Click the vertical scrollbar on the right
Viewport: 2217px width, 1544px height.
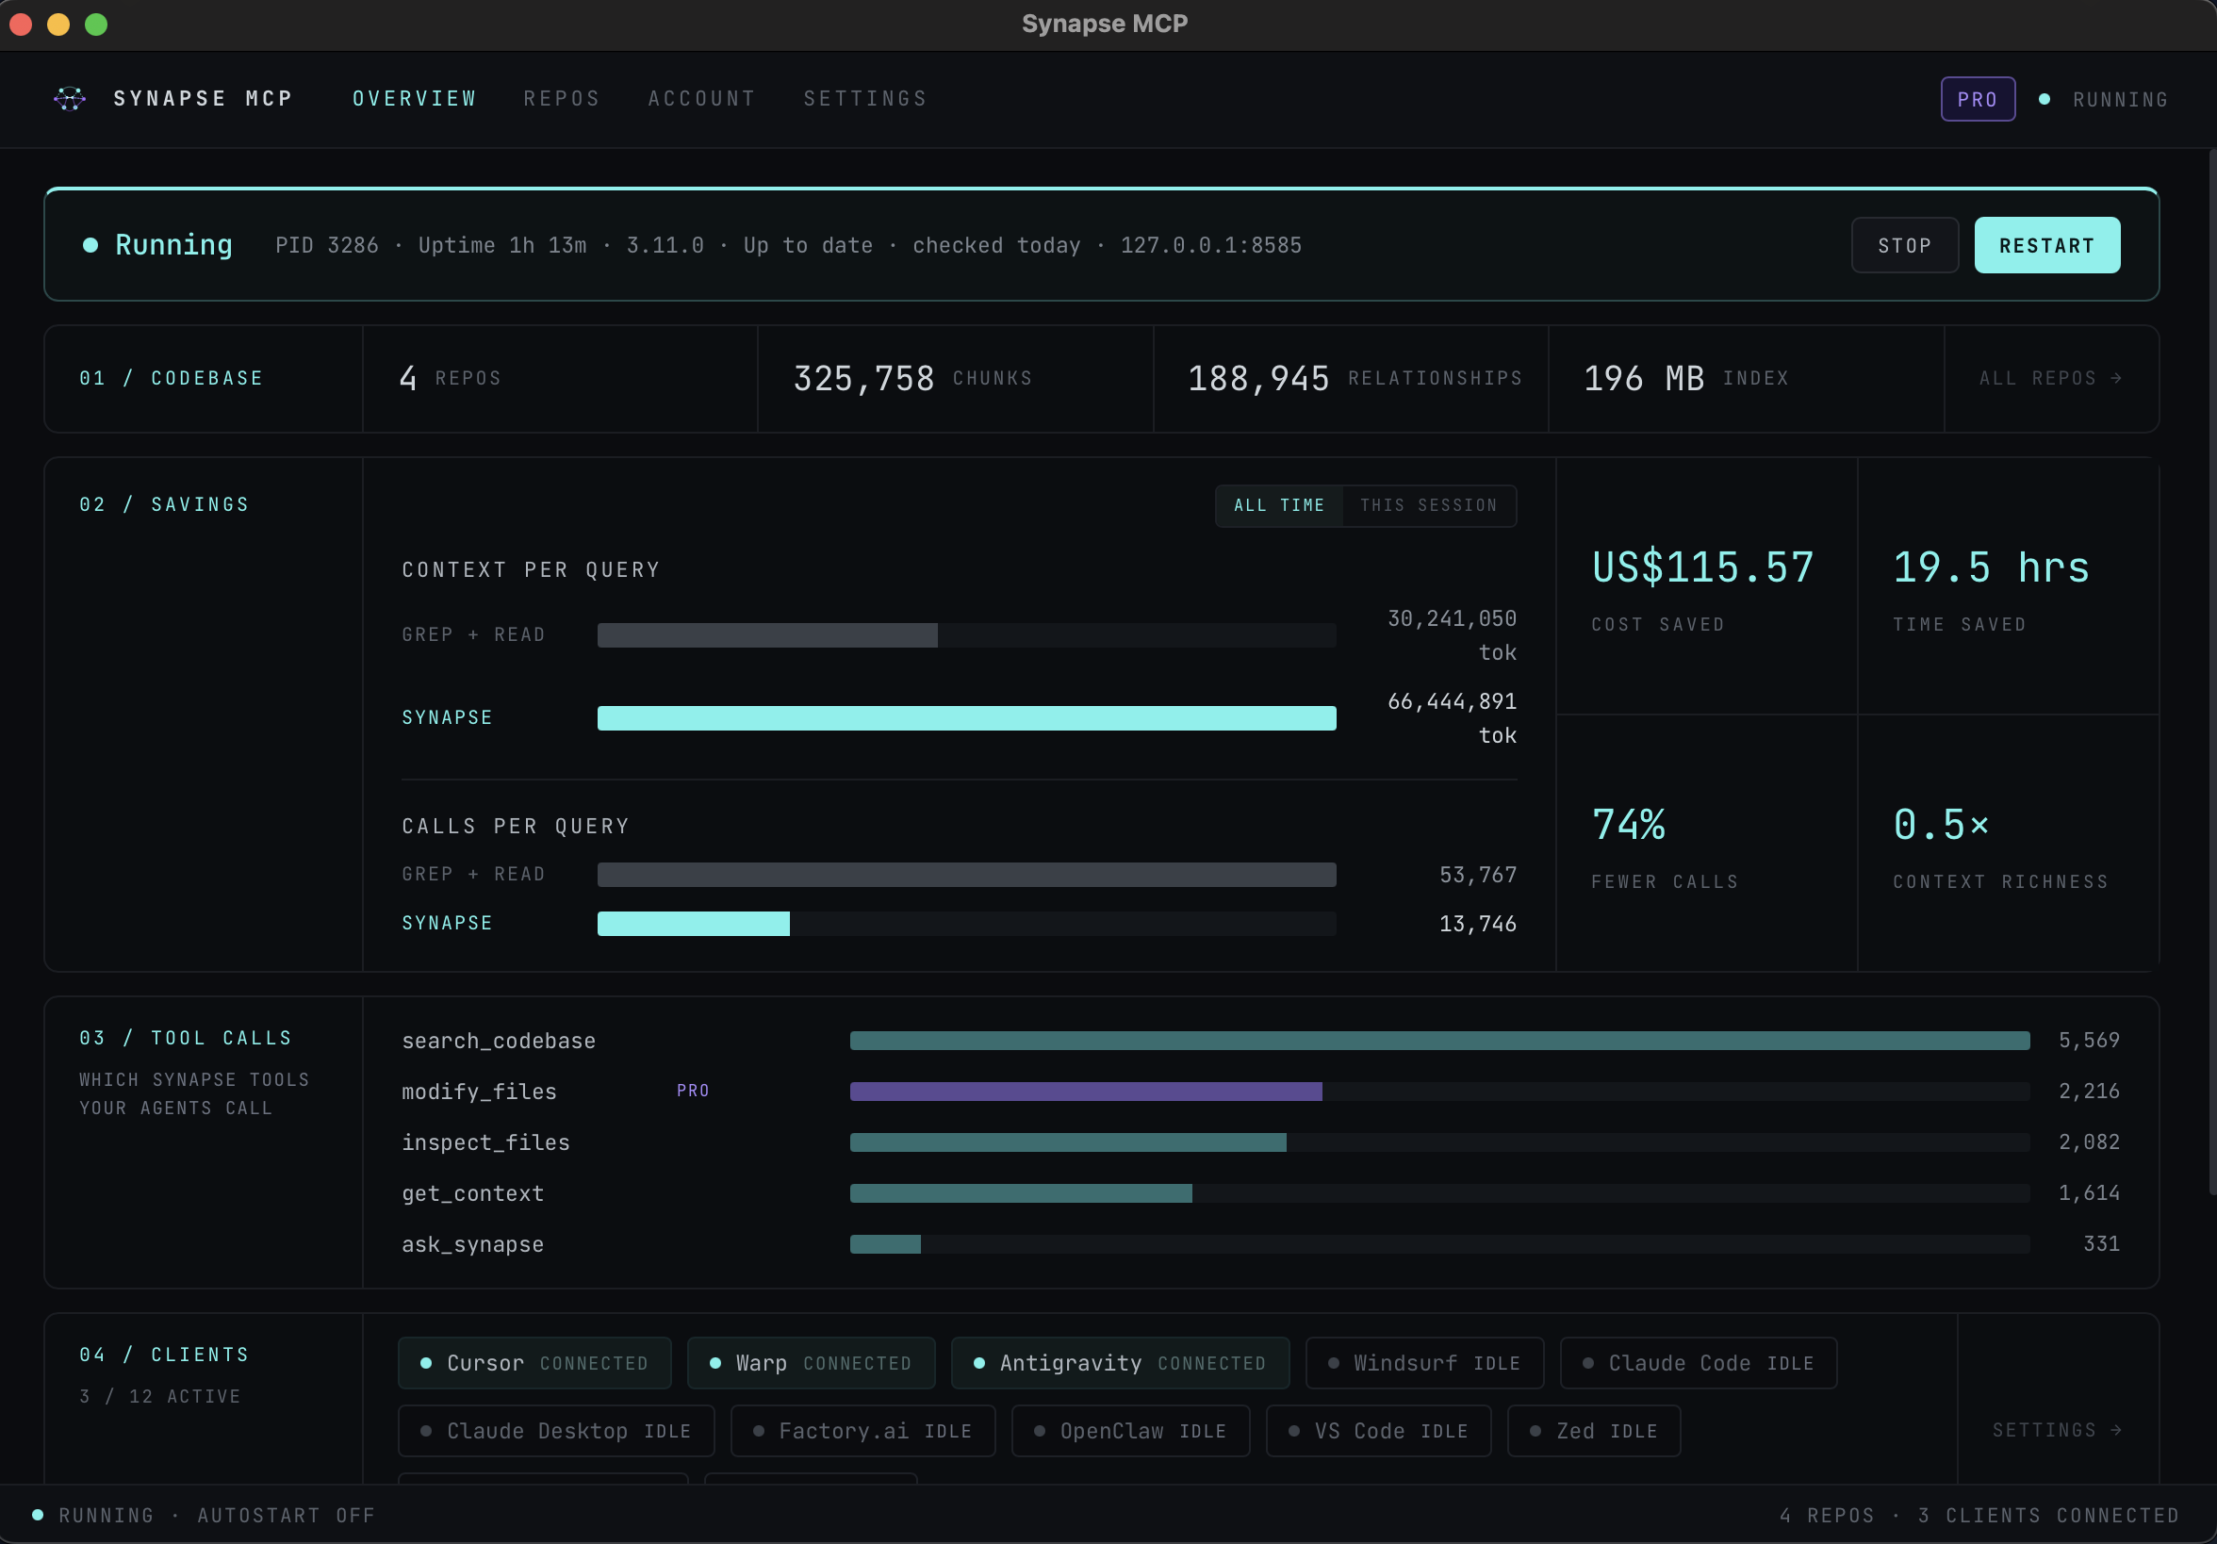(2211, 672)
